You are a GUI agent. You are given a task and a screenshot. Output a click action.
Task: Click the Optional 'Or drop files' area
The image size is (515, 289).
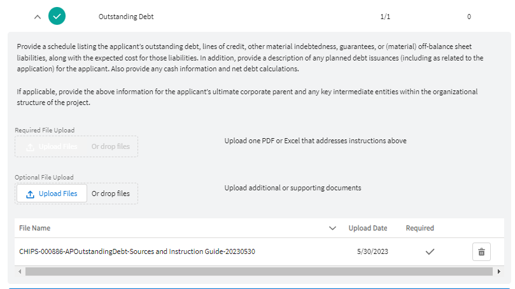(110, 194)
